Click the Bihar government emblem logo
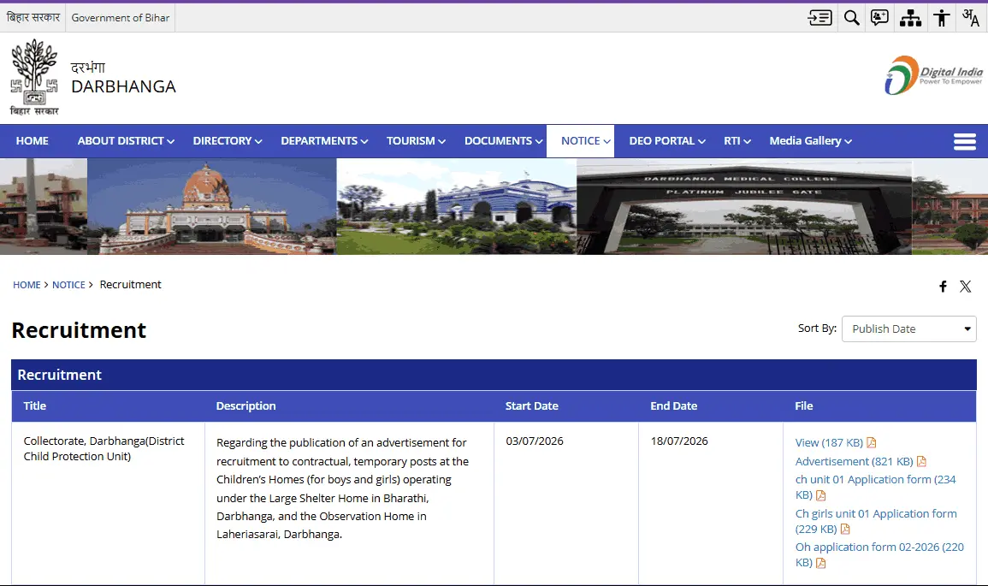The image size is (988, 586). click(35, 77)
